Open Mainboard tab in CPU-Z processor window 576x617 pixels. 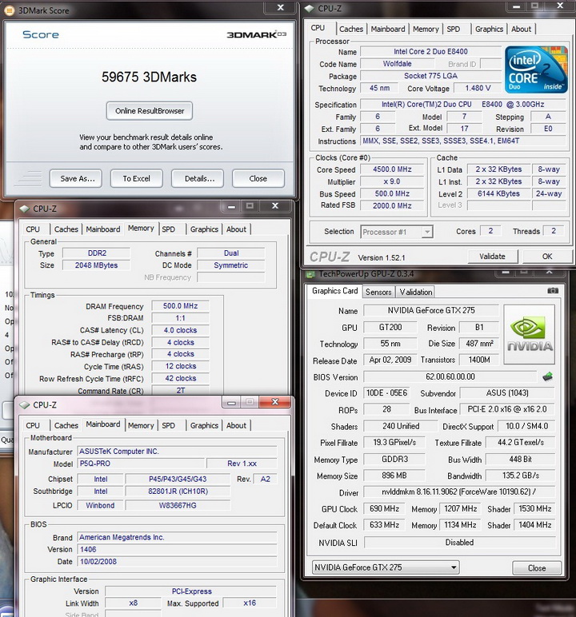[388, 29]
